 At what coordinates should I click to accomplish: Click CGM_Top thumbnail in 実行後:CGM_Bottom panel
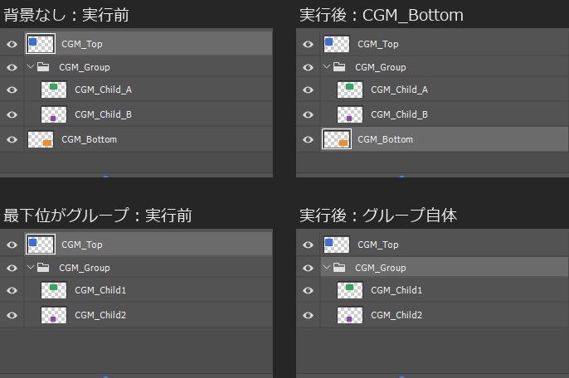coord(337,44)
